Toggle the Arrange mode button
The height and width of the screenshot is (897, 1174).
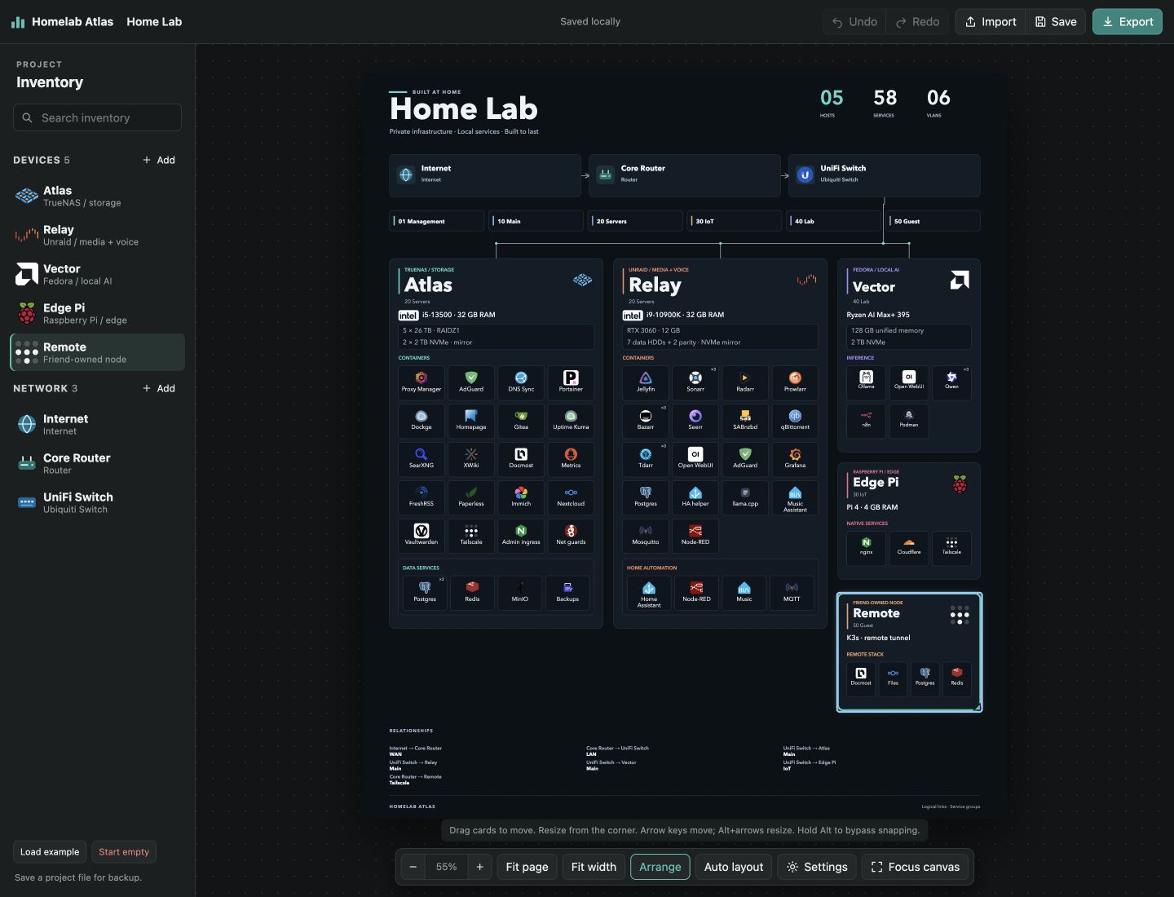tap(660, 867)
